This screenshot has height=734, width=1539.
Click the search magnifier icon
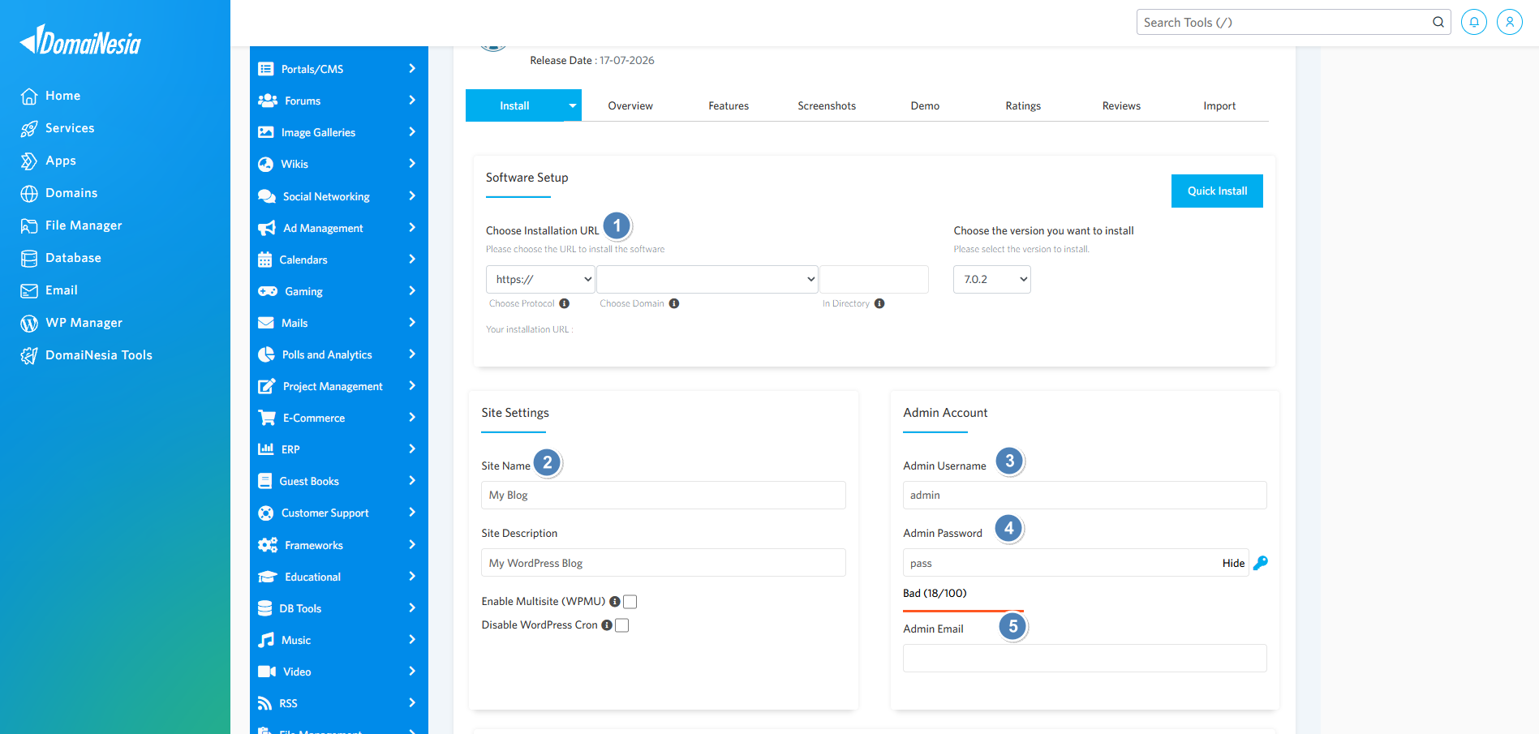1438,22
